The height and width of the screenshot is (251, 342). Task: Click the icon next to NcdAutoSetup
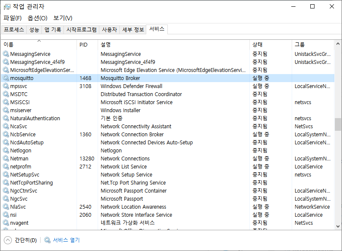(6, 142)
